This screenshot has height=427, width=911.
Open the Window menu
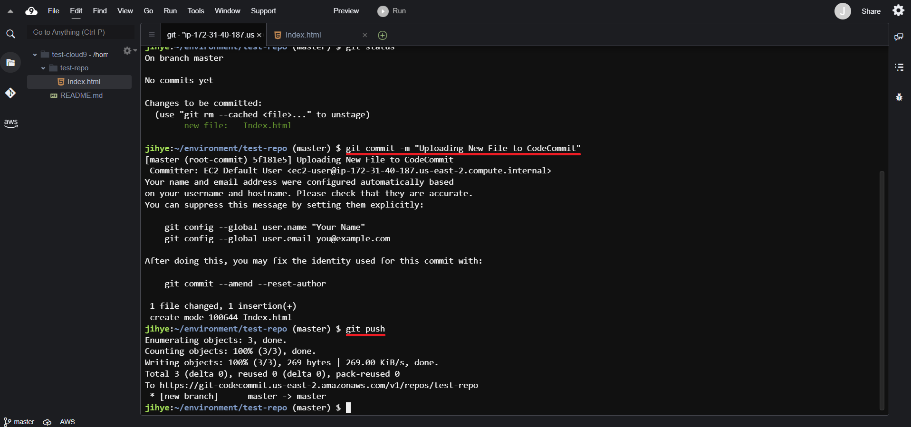coord(228,11)
